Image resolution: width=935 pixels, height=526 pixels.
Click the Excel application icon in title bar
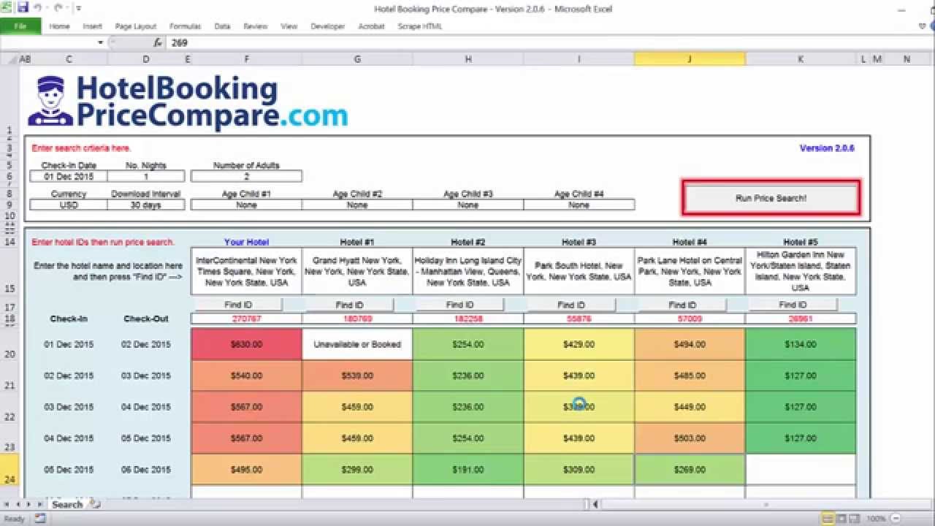coord(7,9)
